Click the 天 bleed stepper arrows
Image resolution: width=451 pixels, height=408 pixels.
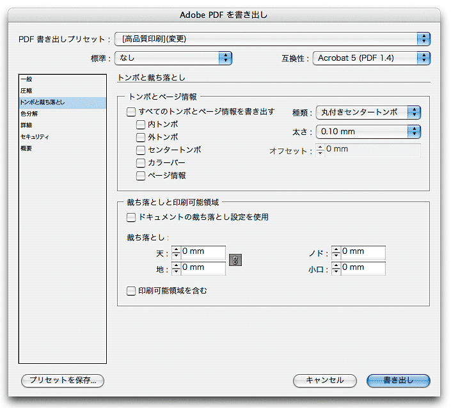tap(176, 253)
